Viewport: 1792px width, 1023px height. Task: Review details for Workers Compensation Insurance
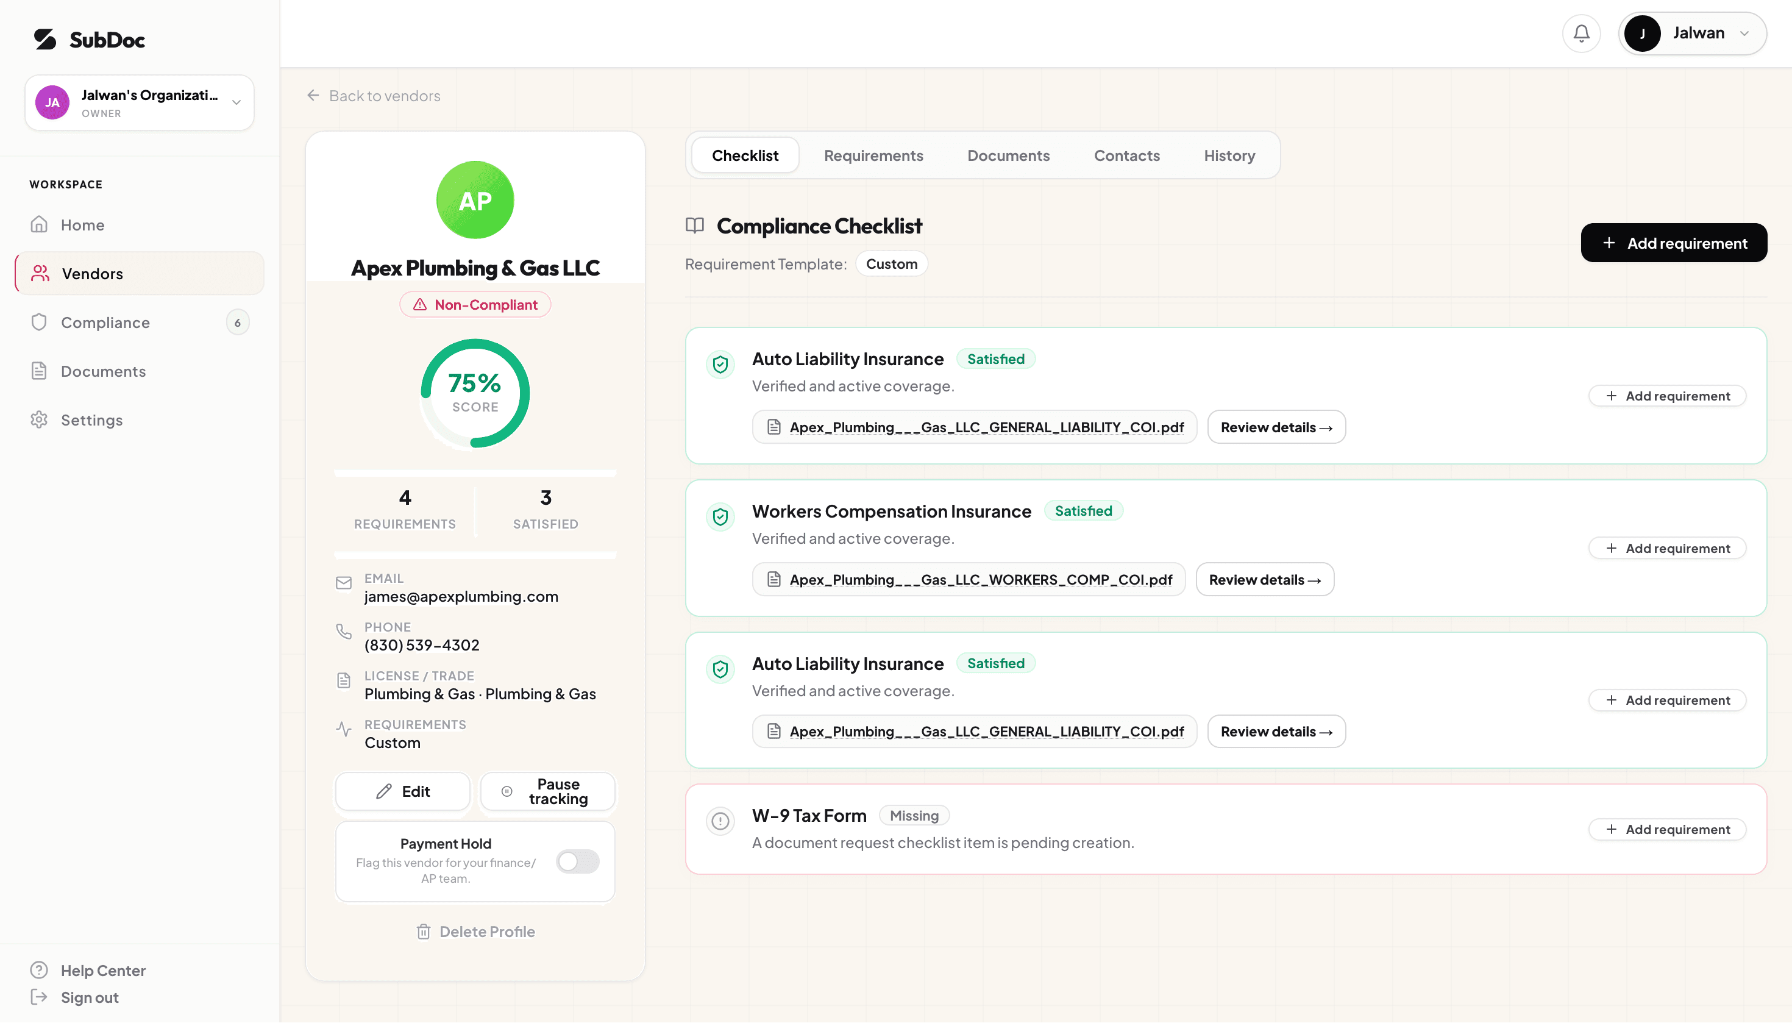click(1264, 580)
